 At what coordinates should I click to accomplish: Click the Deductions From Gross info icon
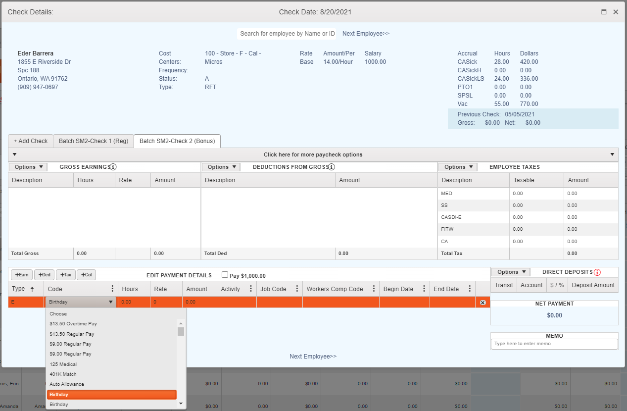coord(332,167)
